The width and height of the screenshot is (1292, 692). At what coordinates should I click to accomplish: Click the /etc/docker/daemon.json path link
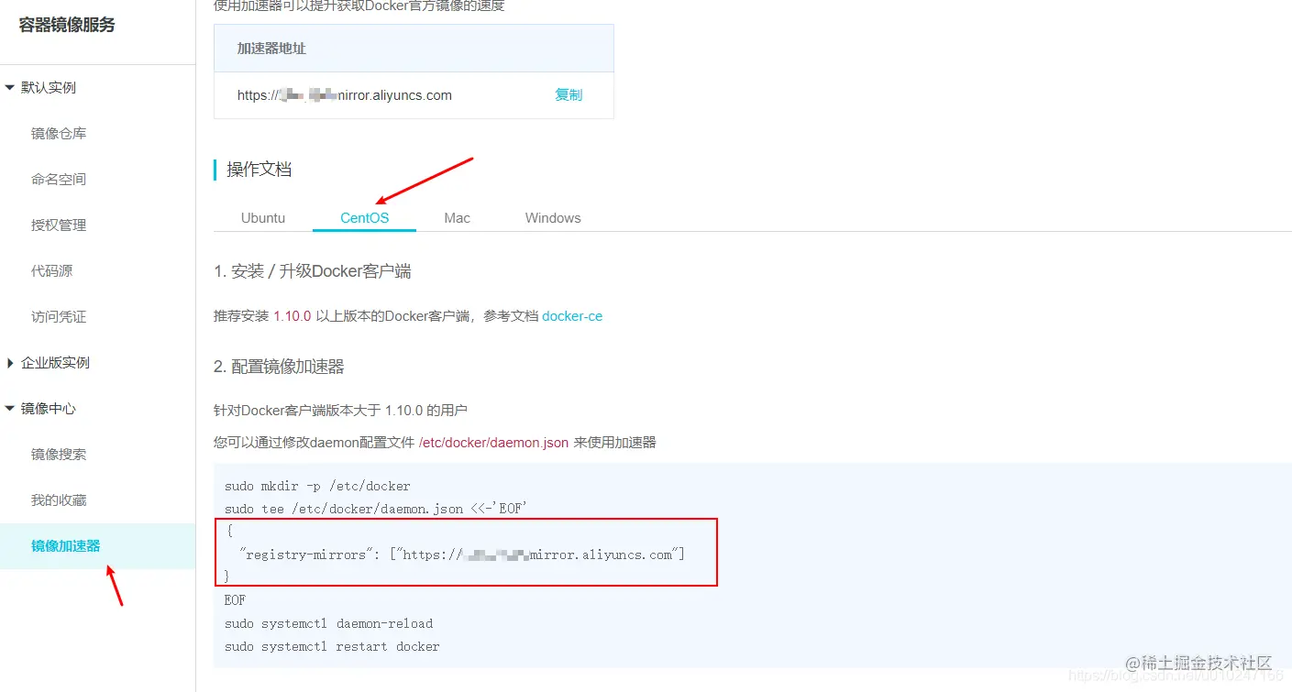tap(492, 442)
